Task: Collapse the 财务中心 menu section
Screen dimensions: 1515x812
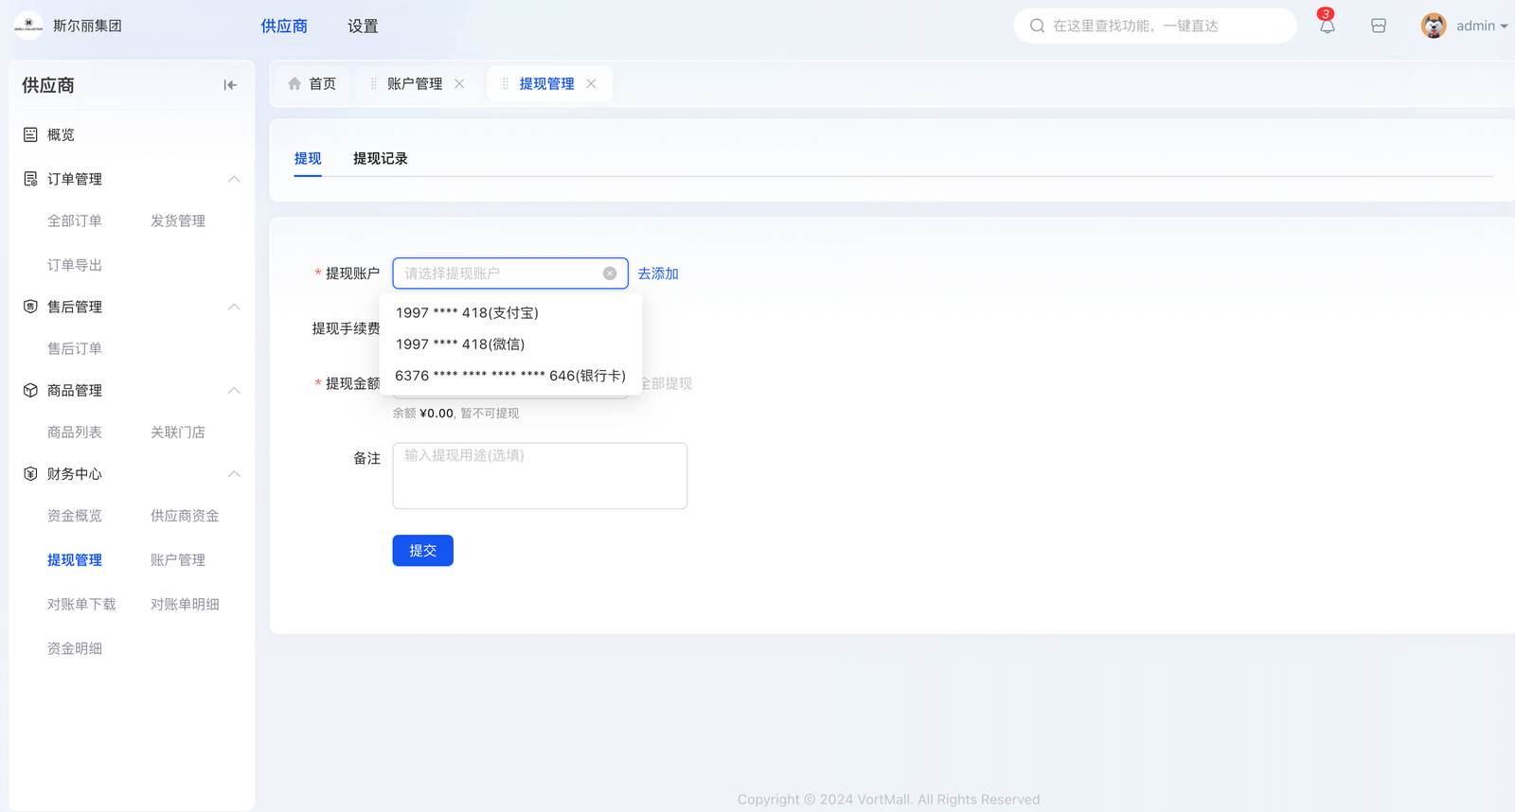Action: tap(234, 474)
